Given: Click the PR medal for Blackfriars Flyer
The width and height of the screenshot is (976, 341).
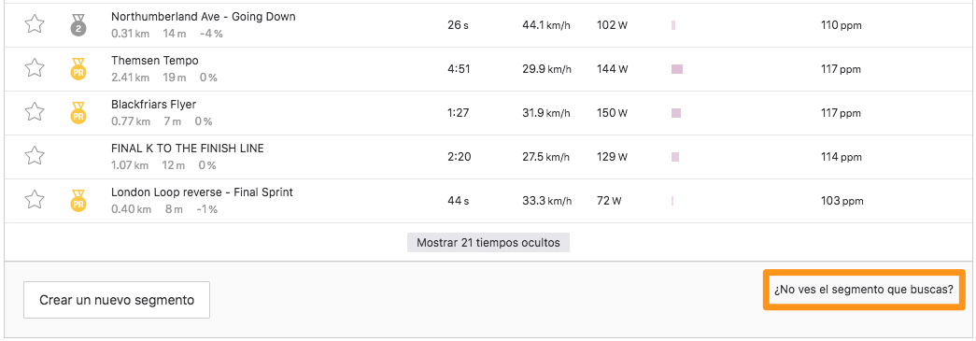Looking at the screenshot, I should point(78,113).
